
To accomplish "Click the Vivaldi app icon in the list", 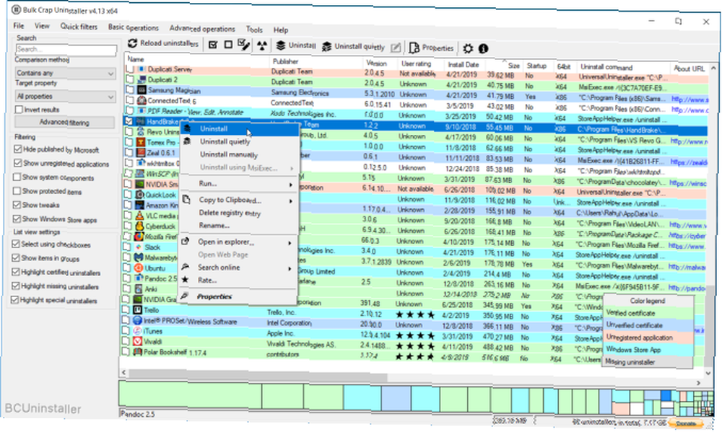I will point(137,341).
